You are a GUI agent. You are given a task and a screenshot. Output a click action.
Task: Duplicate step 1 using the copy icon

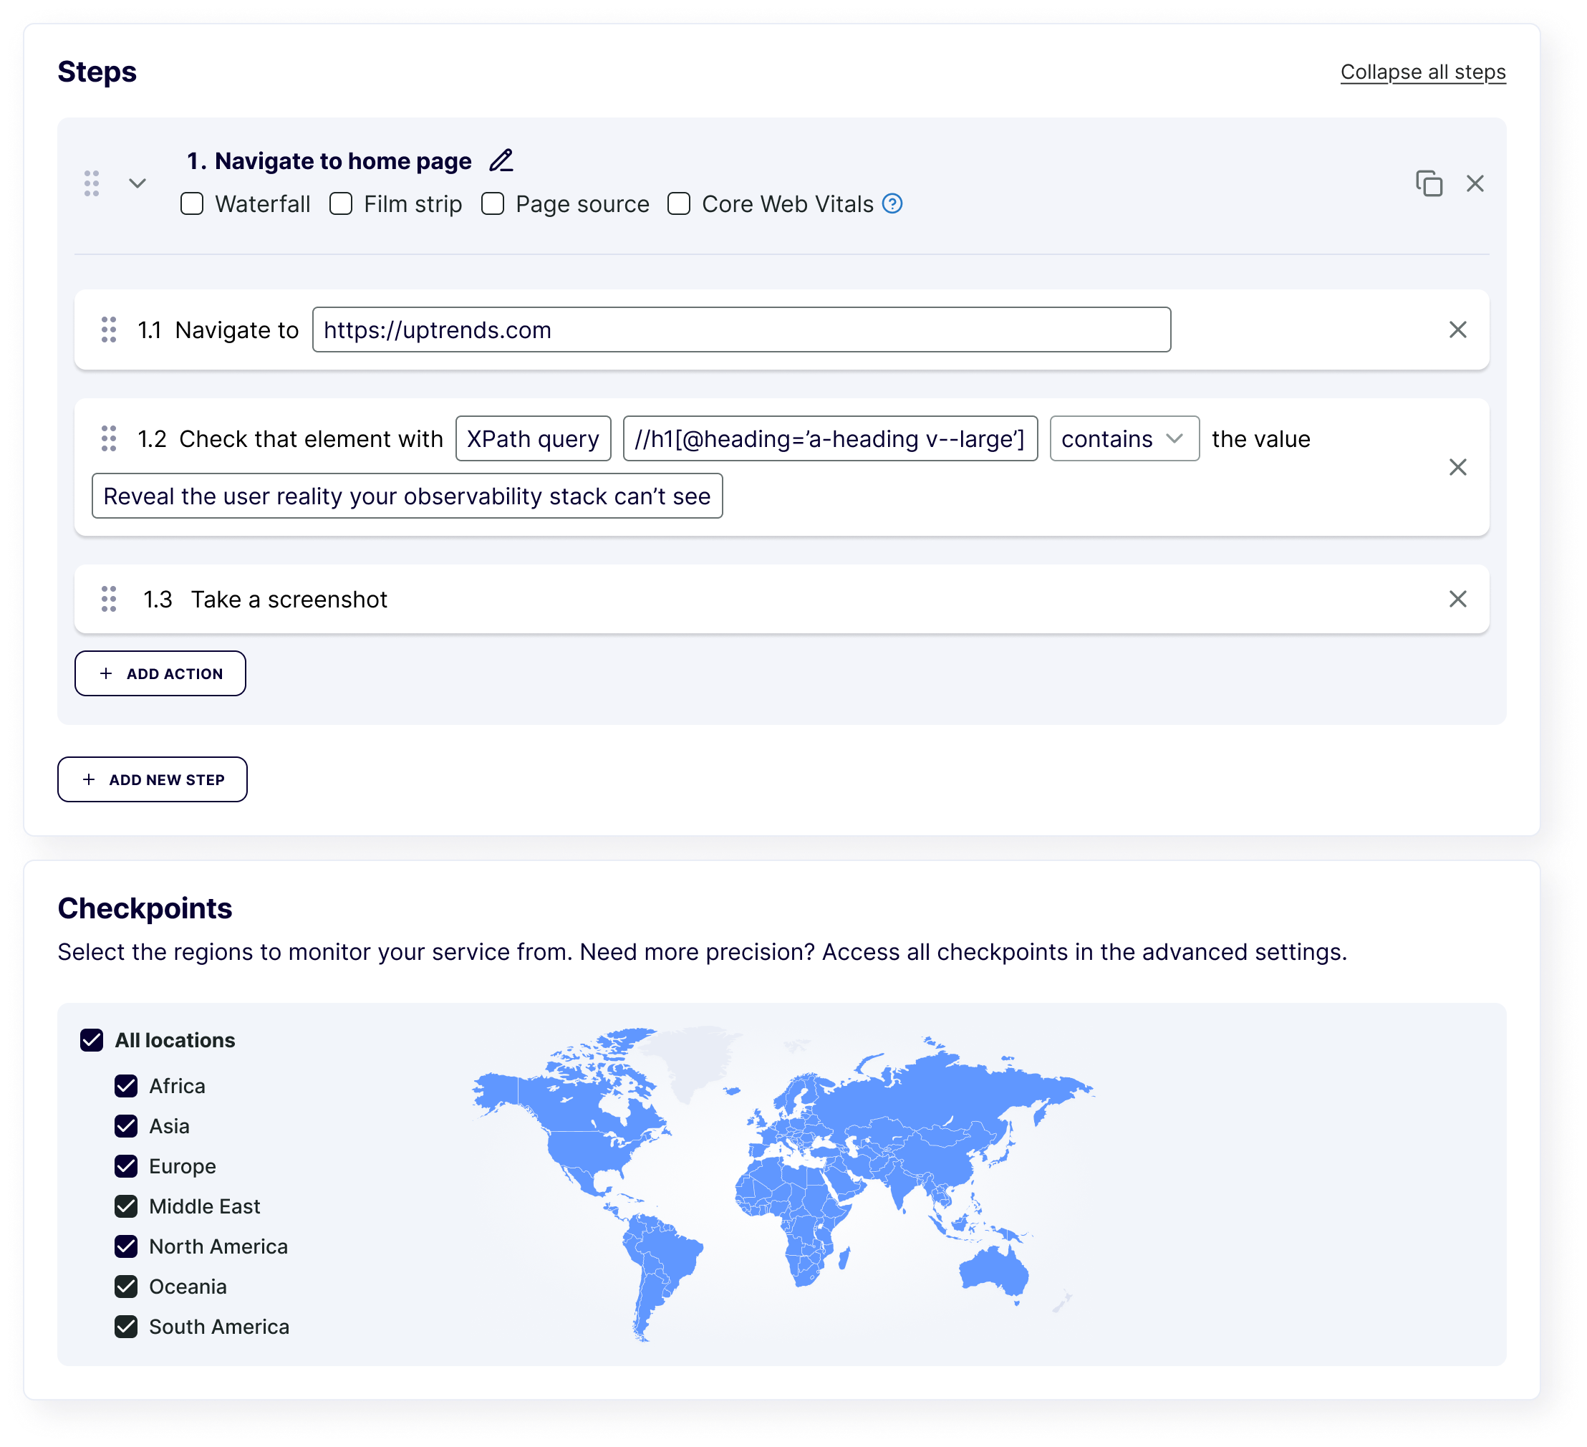coord(1430,183)
